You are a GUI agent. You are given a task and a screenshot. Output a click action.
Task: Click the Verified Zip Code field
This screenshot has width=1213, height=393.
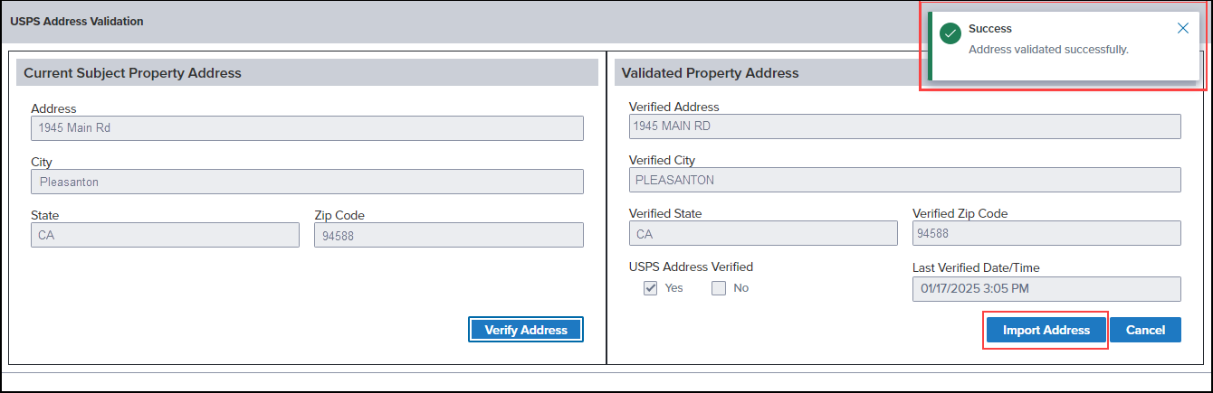[x=1046, y=233]
